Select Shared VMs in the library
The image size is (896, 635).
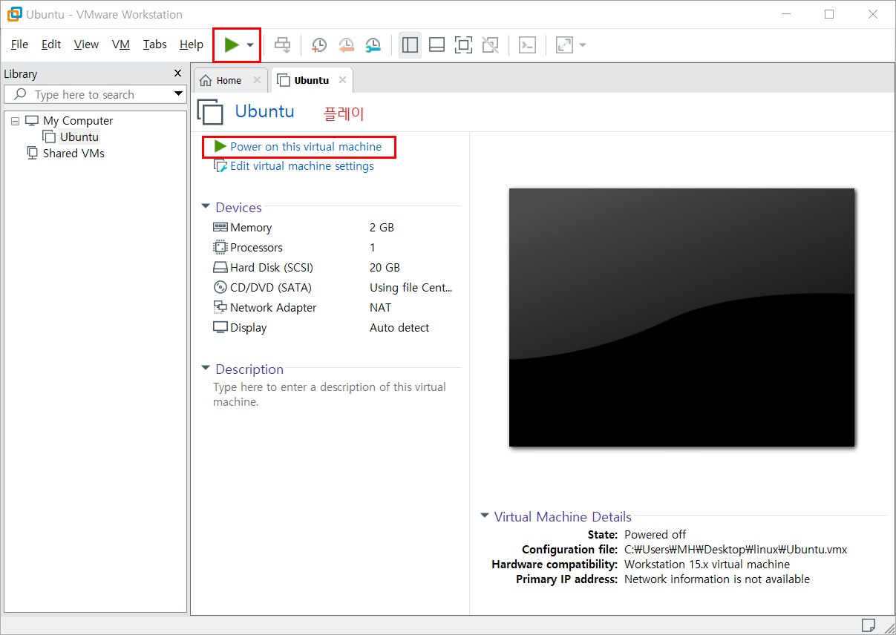tap(73, 154)
